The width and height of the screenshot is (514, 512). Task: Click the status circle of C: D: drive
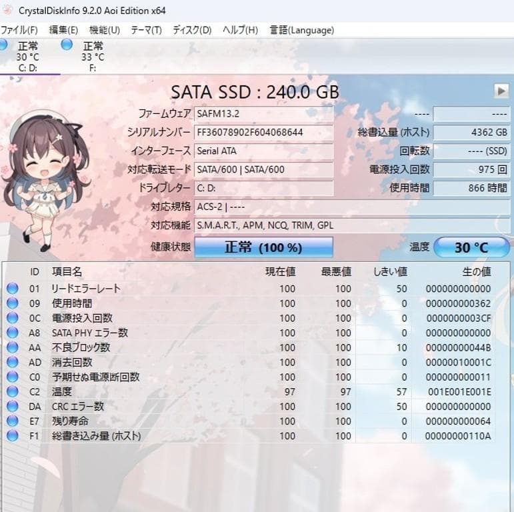(x=3, y=44)
